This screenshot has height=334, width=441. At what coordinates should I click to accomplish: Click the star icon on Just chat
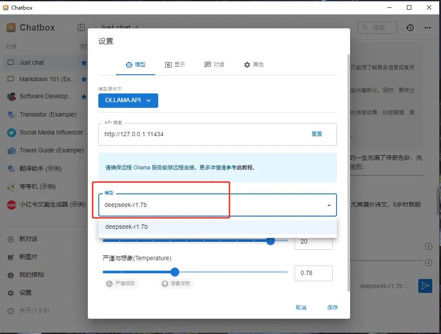pos(84,62)
